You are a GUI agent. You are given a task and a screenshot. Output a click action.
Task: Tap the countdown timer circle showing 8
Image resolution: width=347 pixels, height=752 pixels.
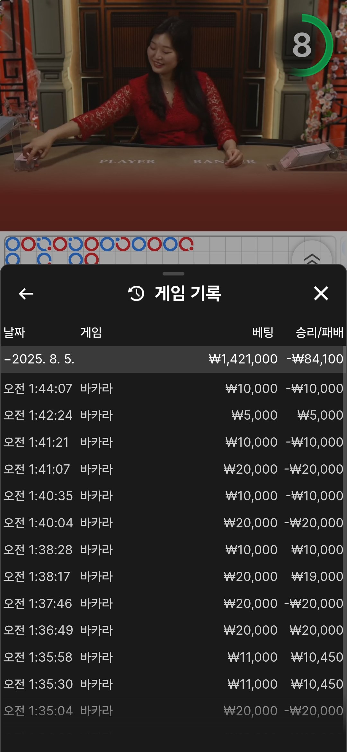click(302, 45)
